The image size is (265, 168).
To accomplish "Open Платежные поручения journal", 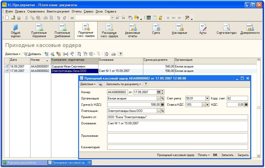I will (x=39, y=30).
